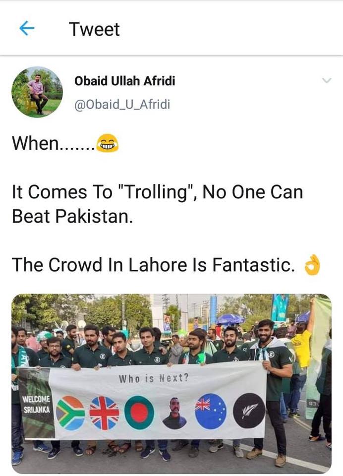The image size is (343, 476).
Task: Click the Australia flag circle
Action: coord(211,412)
